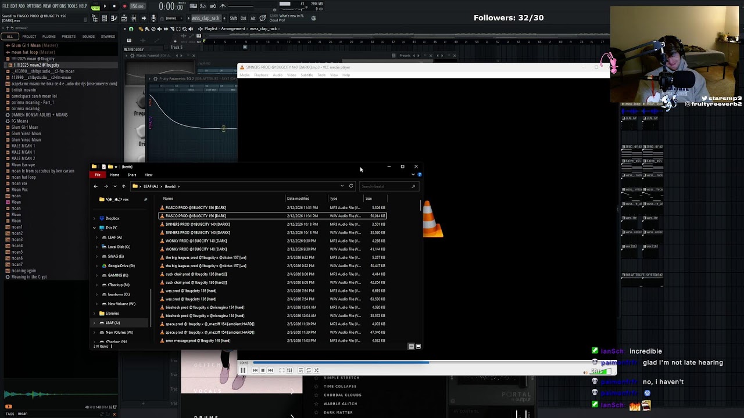Switch FL Studio pattern/song mode toggle
The width and height of the screenshot is (744, 418).
pyautogui.click(x=95, y=6)
